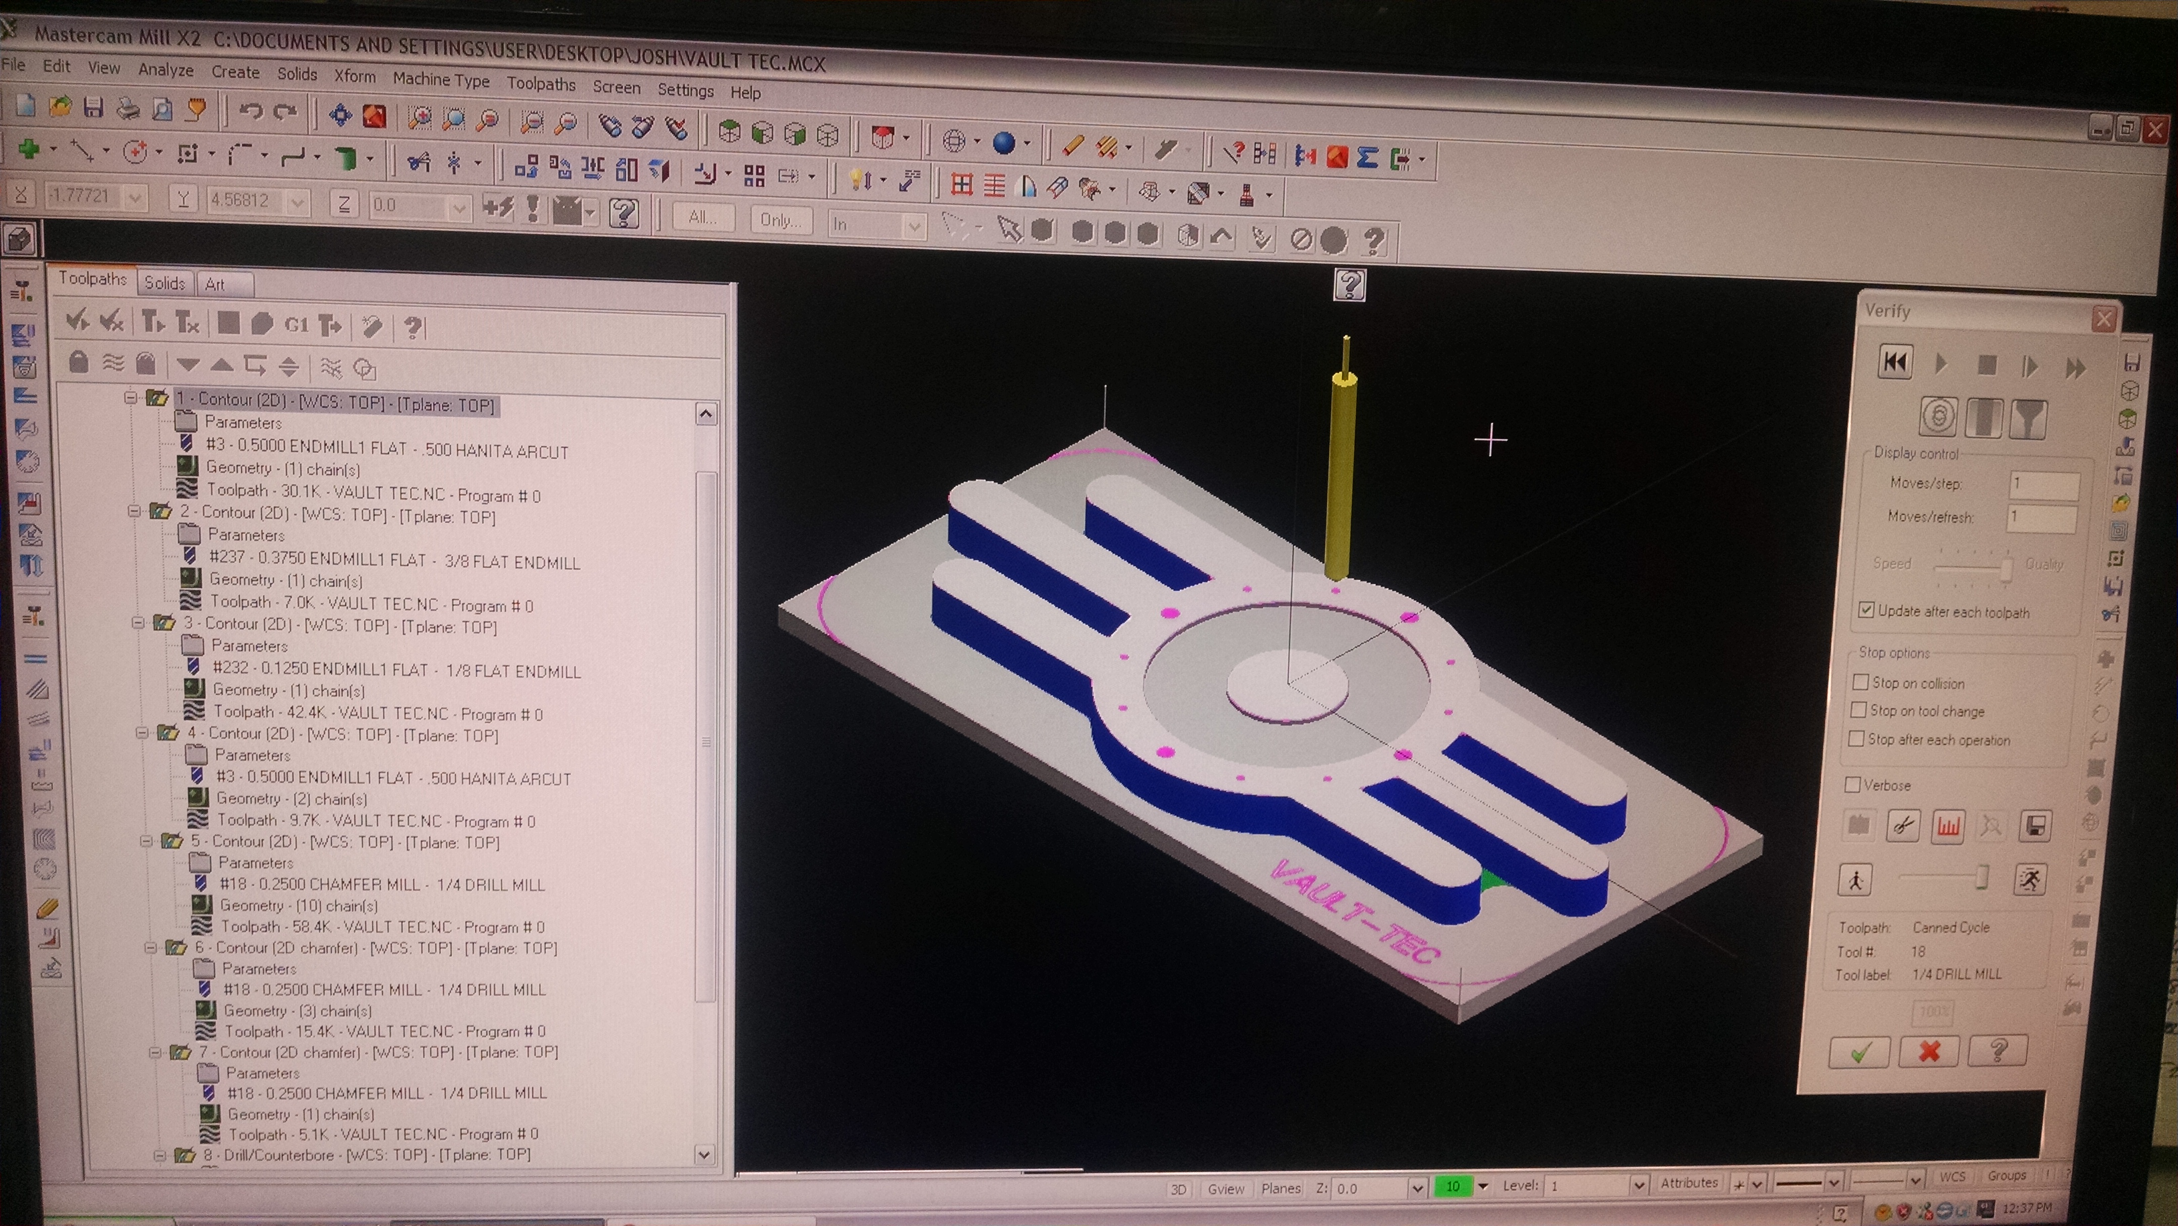
Task: Select simulate tool and holder icon
Action: coord(2029,418)
